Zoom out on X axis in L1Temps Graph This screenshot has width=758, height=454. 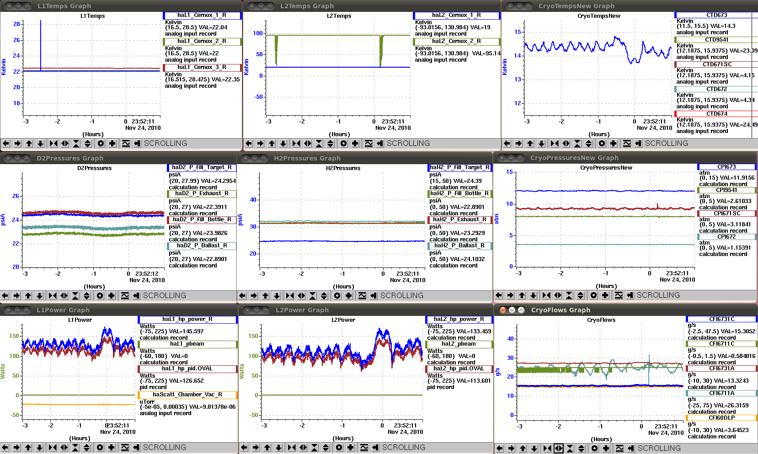(x=65, y=144)
